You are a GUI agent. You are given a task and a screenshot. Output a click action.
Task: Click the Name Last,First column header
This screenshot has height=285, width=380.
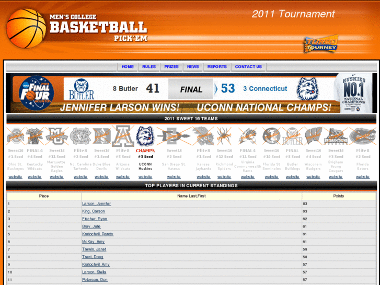click(191, 196)
